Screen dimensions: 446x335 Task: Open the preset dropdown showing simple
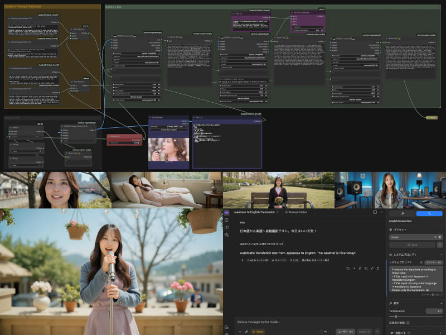click(x=415, y=237)
